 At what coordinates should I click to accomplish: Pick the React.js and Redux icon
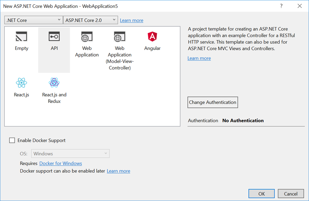pyautogui.click(x=54, y=83)
